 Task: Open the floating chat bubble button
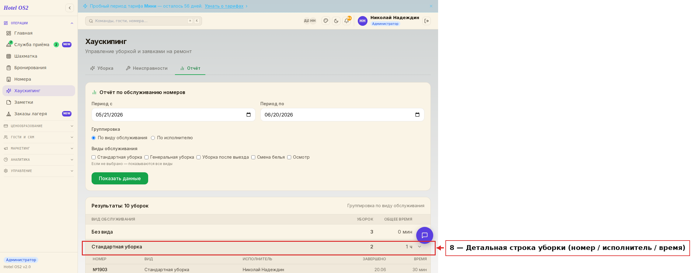point(425,235)
